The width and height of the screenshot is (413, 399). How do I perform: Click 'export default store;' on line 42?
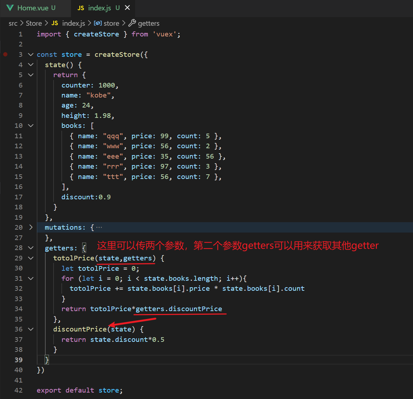[x=80, y=390]
